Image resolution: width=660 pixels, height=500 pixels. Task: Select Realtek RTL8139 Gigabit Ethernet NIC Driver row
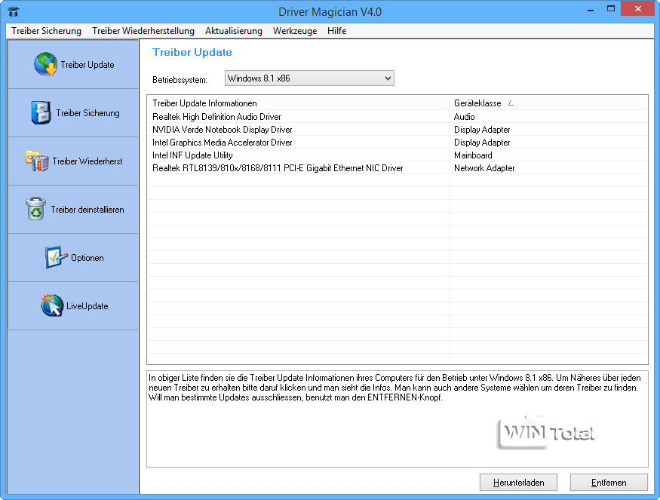click(x=398, y=168)
